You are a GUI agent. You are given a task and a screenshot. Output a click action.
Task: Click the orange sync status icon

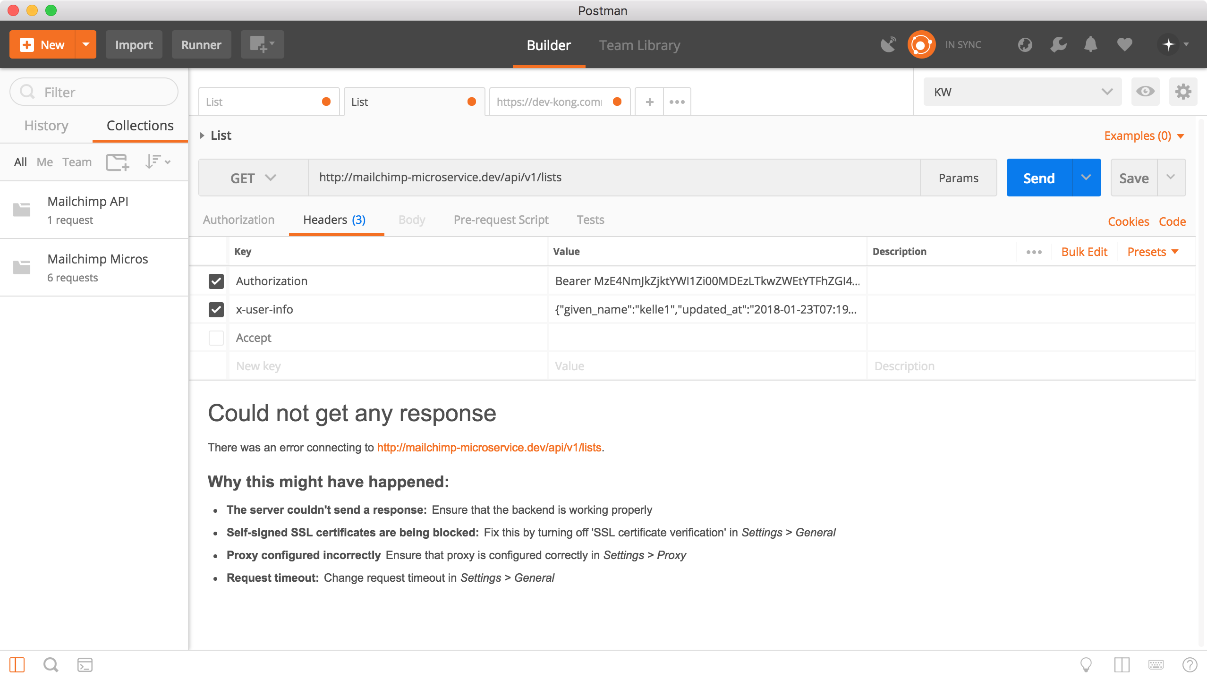[921, 44]
